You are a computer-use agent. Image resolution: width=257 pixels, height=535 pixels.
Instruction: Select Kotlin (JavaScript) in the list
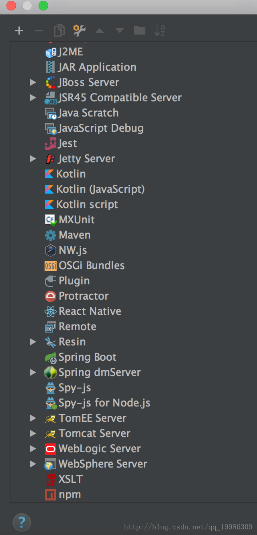pos(100,189)
